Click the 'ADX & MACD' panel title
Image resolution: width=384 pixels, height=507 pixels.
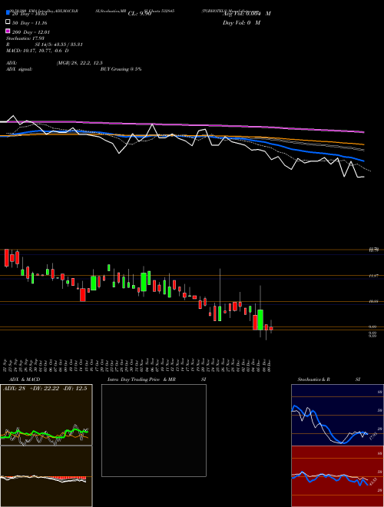(25, 379)
